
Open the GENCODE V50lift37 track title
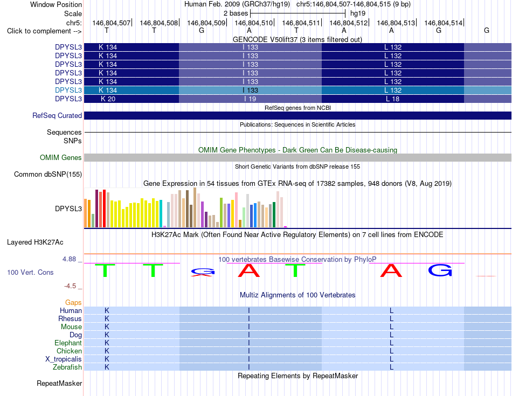click(297, 39)
